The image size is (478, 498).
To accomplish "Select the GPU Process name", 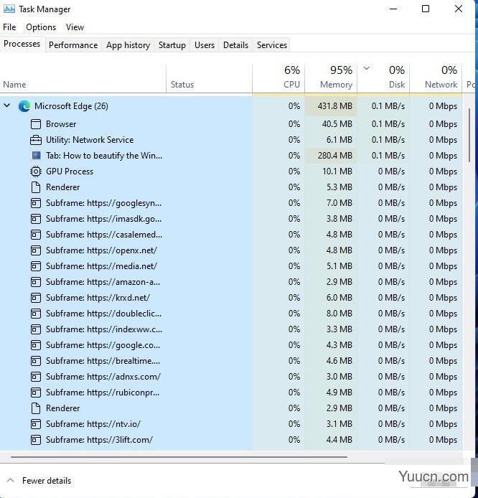I will (x=70, y=172).
